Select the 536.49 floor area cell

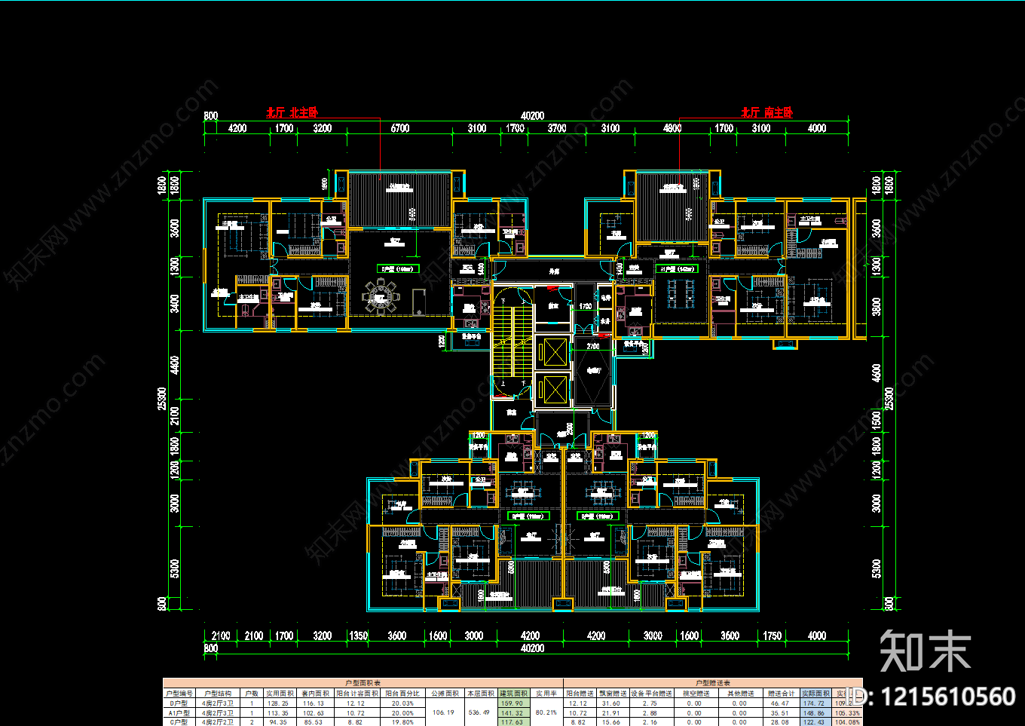[x=479, y=712]
